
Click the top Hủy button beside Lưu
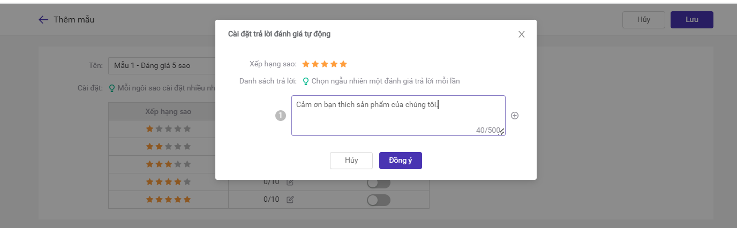click(x=644, y=20)
